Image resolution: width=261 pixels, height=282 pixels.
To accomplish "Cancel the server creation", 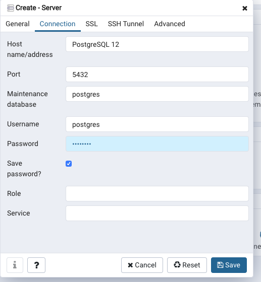I will pyautogui.click(x=142, y=265).
